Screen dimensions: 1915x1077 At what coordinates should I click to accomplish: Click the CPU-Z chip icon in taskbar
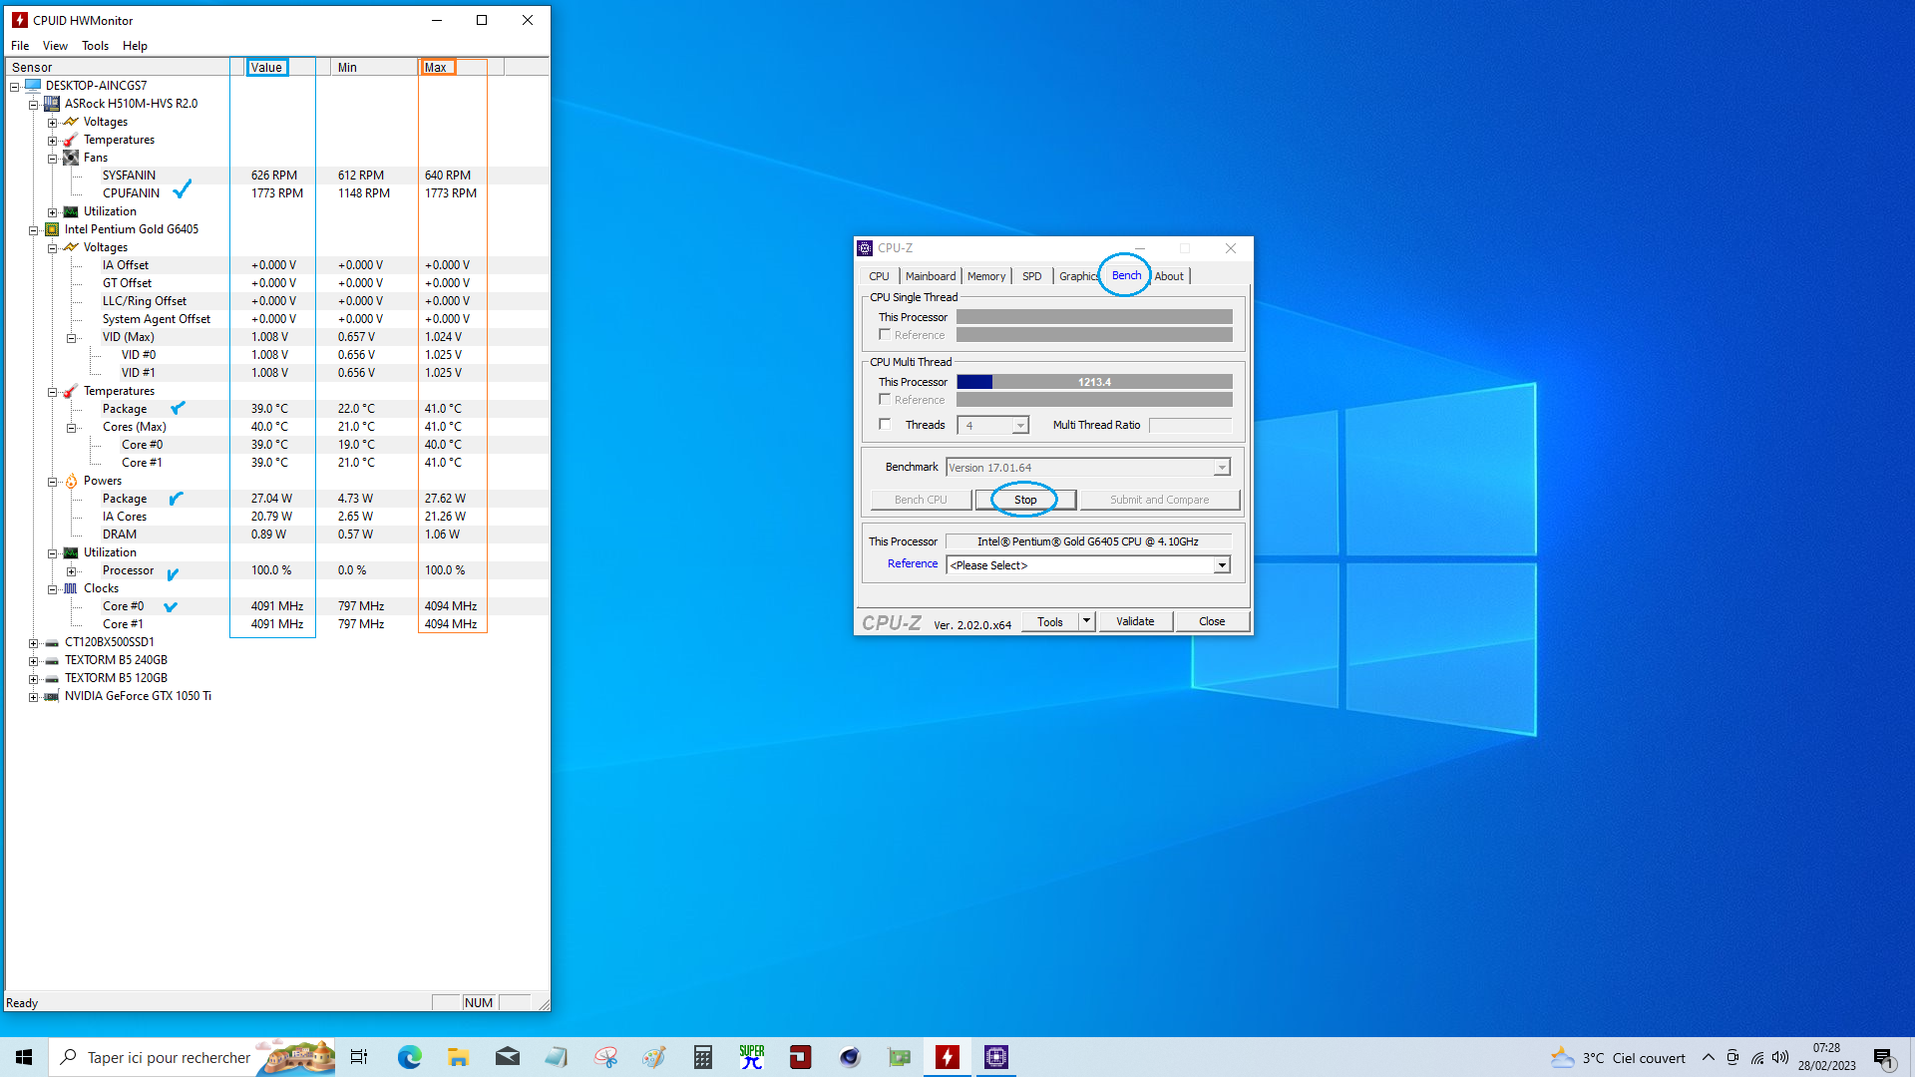pyautogui.click(x=995, y=1057)
